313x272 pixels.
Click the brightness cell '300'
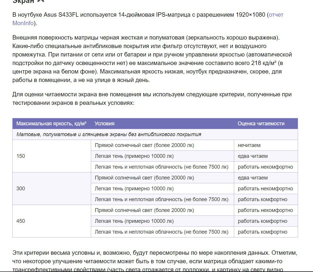coord(52,189)
